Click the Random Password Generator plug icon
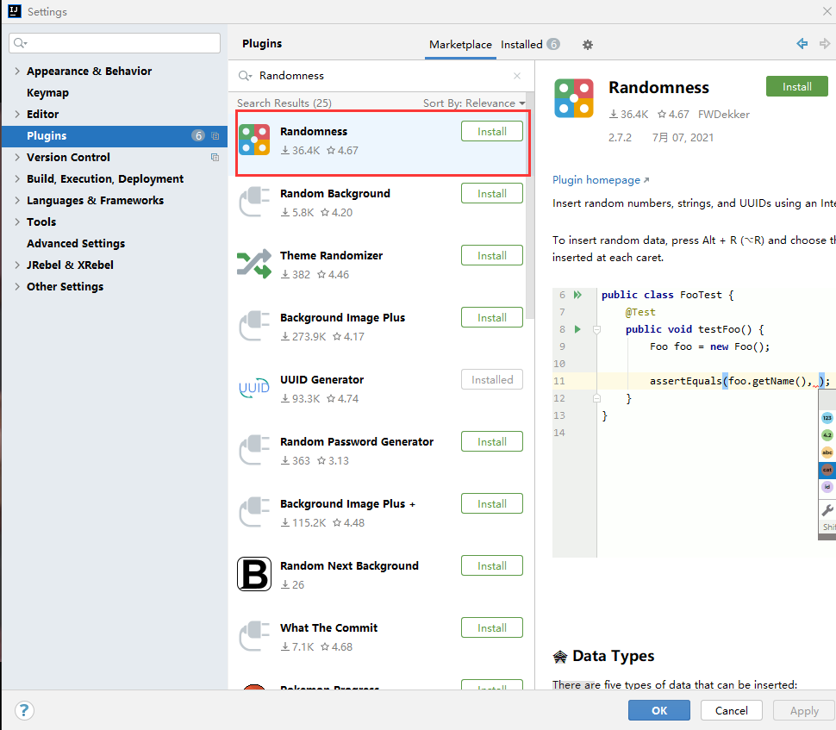Screen dimensions: 836x730 point(254,450)
